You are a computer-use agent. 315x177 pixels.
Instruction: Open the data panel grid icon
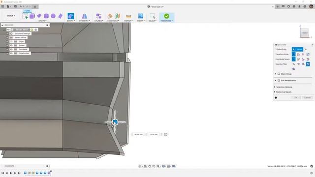click(2, 6)
